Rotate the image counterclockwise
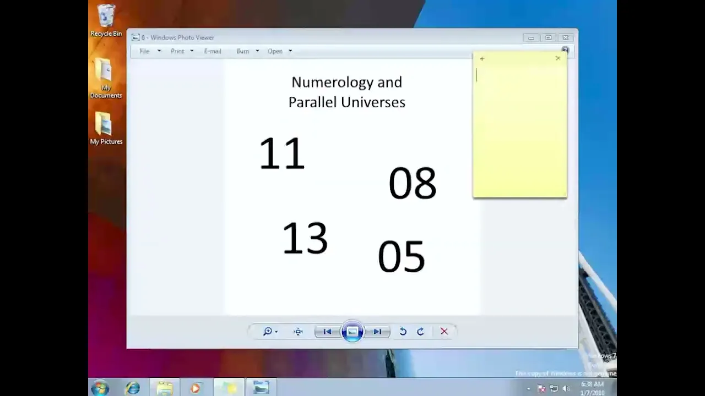This screenshot has height=396, width=705. tap(403, 331)
